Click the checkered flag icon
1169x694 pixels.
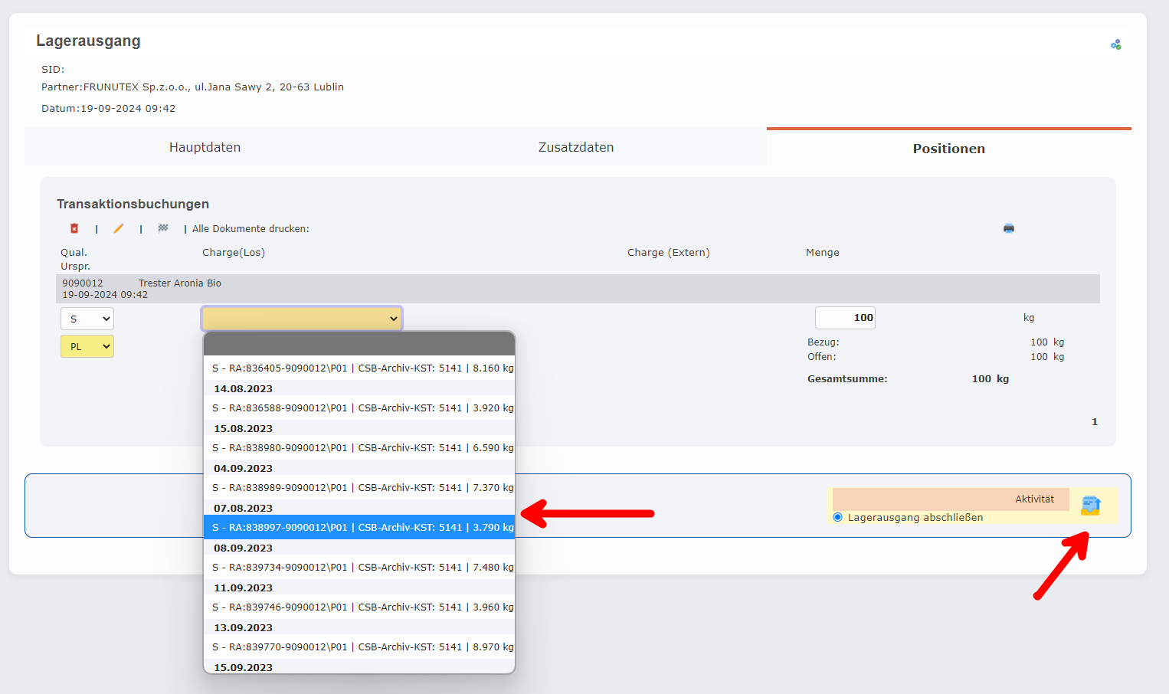[x=163, y=228]
